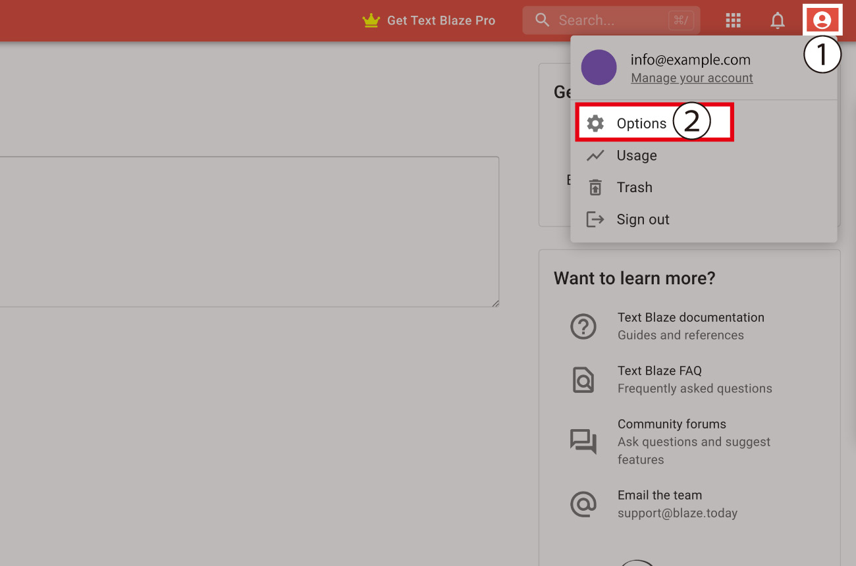Click the support@blaze.today address
Image resolution: width=856 pixels, height=566 pixels.
tap(678, 513)
